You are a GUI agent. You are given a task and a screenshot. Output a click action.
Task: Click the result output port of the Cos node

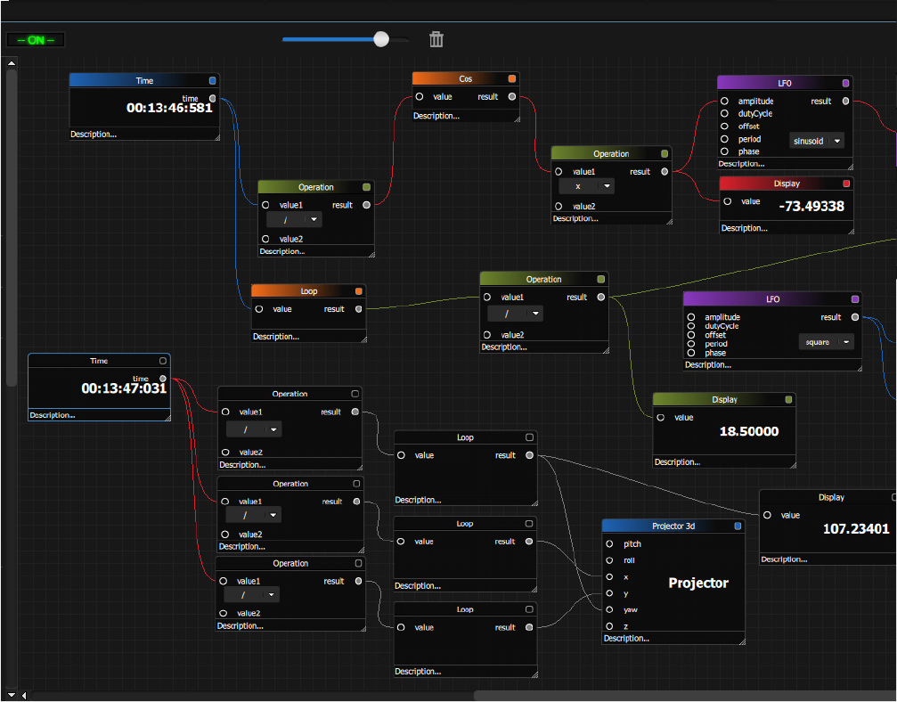(x=512, y=97)
